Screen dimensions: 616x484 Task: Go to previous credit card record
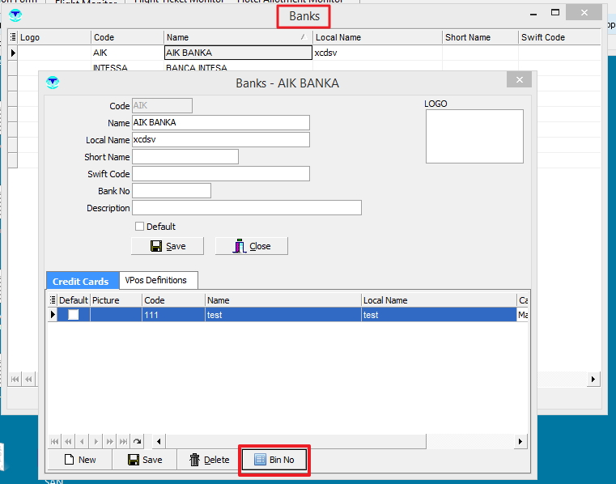(82, 441)
